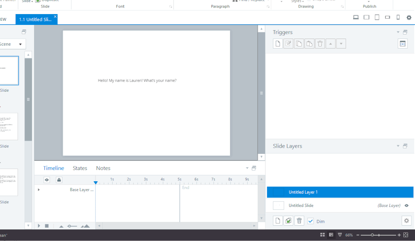Create a new trigger in Triggers panel
Screen dimensions: 415x241
point(278,44)
